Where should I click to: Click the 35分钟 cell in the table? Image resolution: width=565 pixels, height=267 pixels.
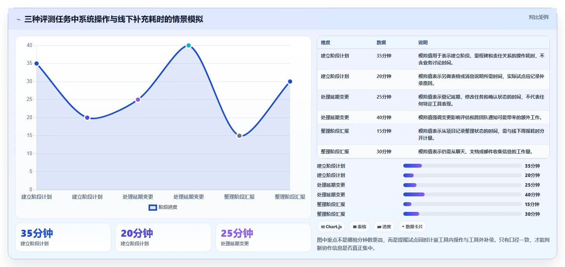tap(384, 56)
